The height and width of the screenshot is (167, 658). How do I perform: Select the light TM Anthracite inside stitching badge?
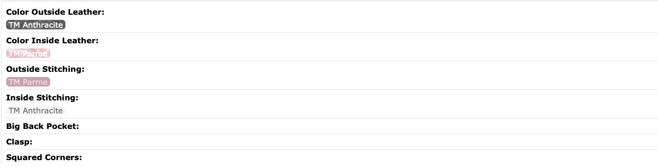pyautogui.click(x=36, y=111)
